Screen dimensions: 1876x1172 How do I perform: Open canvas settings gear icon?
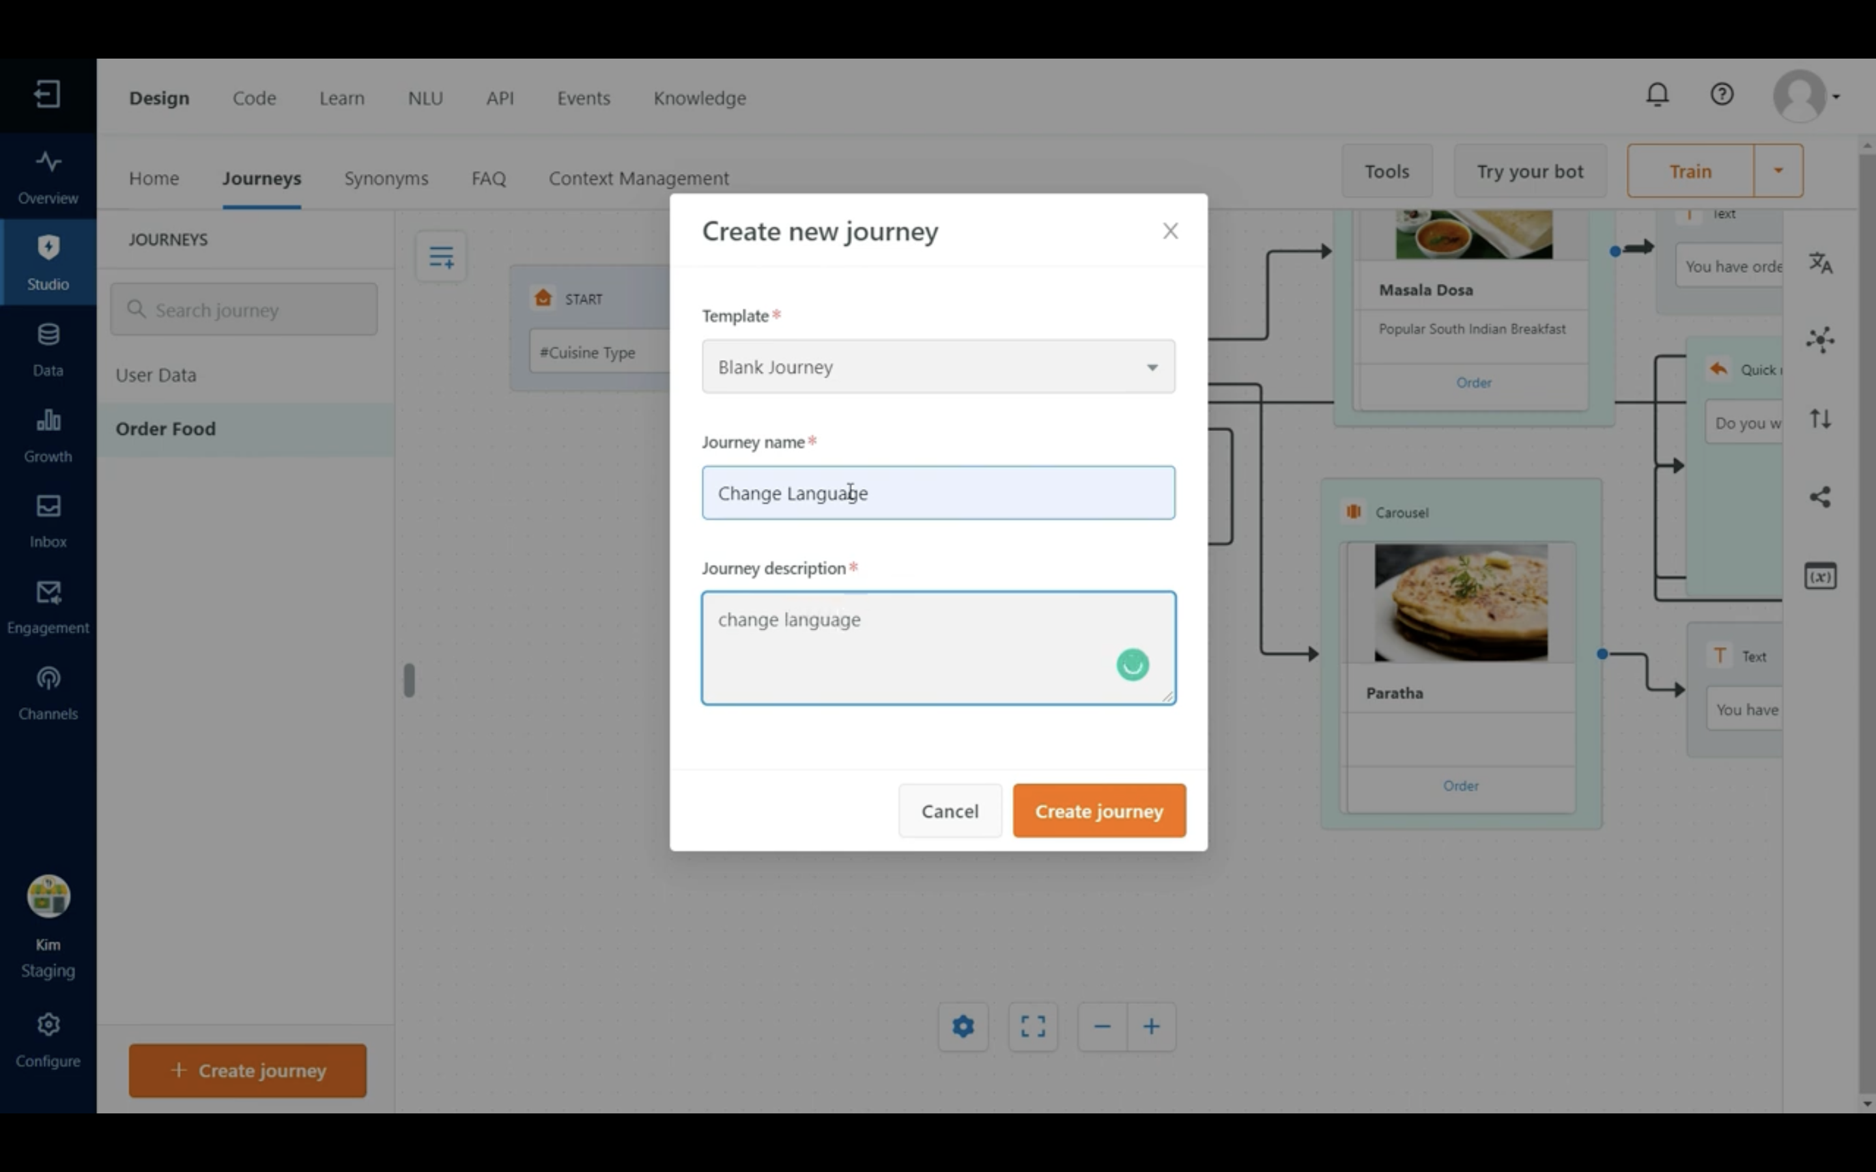963,1026
